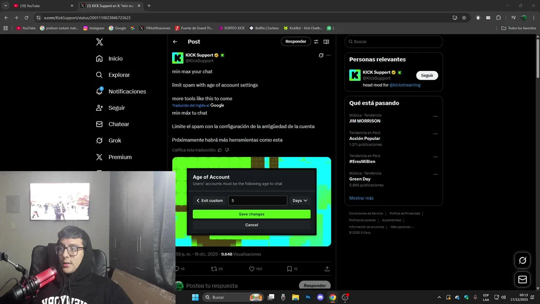Image resolution: width=540 pixels, height=304 pixels.
Task: Open #EresMiBien trend
Action: coord(362,162)
